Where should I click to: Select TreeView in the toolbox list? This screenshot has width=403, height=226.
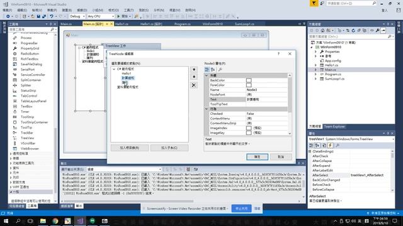[x=27, y=138]
